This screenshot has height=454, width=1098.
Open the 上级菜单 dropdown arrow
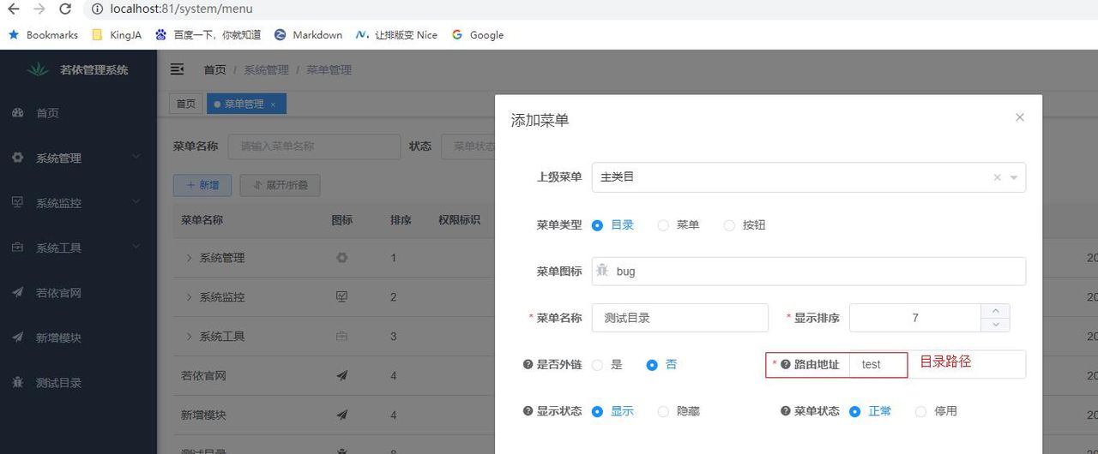point(1013,177)
